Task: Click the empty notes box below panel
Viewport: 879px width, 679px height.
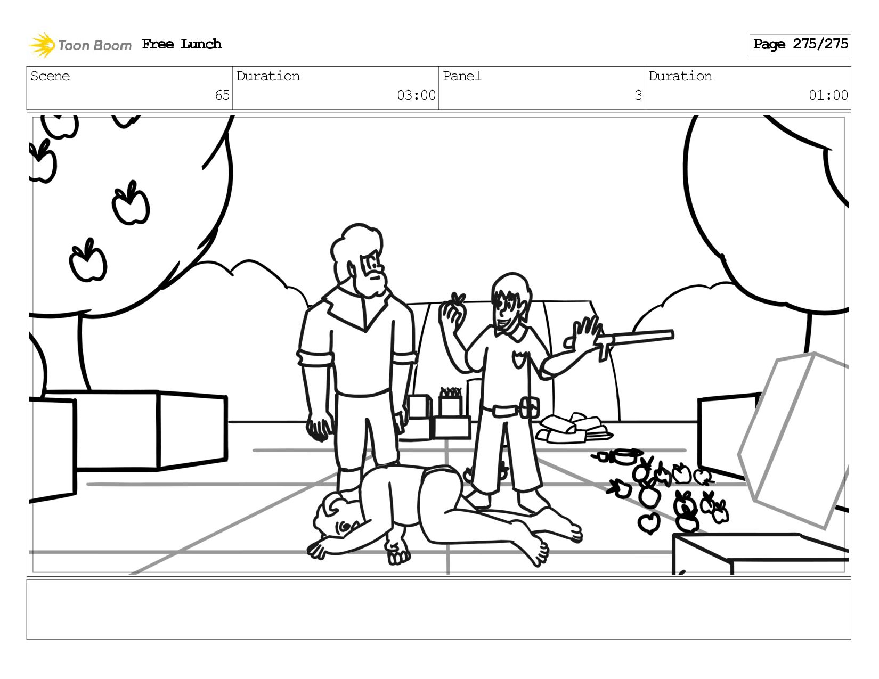Action: [439, 609]
